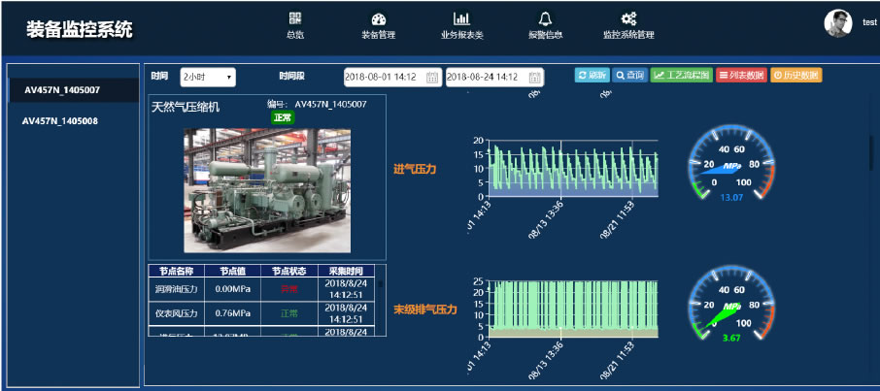Click the 进气压力 label

(x=415, y=169)
